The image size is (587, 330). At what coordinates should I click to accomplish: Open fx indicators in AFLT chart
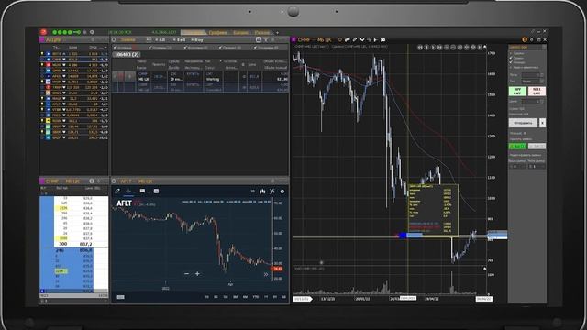click(272, 192)
